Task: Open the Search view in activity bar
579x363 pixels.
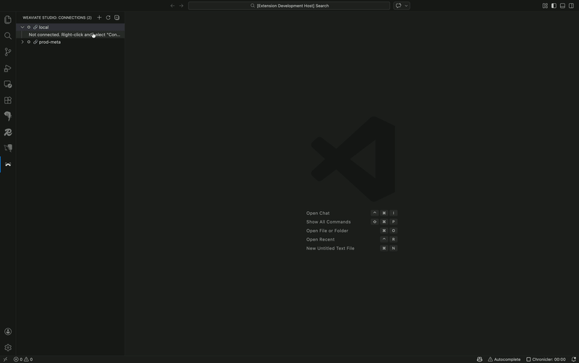Action: pos(8,35)
